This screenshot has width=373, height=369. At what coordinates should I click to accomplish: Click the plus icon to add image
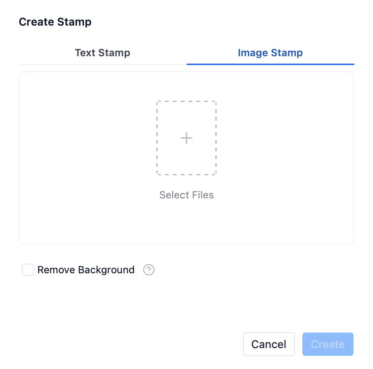[x=186, y=138]
